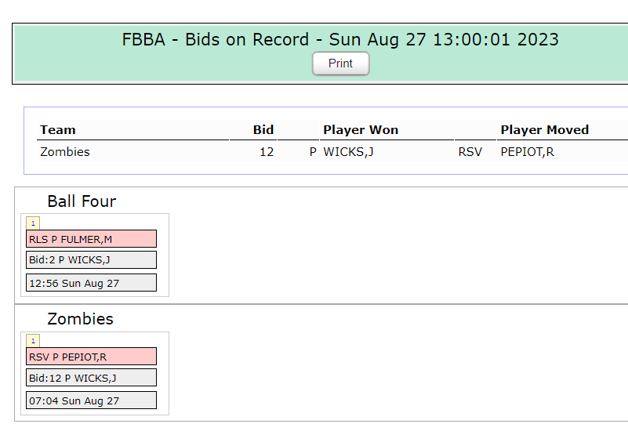Click the 12:56 Sun Aug 27 timestamp box
Viewport: 628px width, 424px height.
[91, 283]
